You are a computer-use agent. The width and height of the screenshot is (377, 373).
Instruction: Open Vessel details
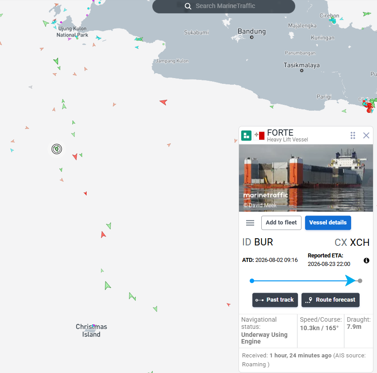pyautogui.click(x=328, y=223)
